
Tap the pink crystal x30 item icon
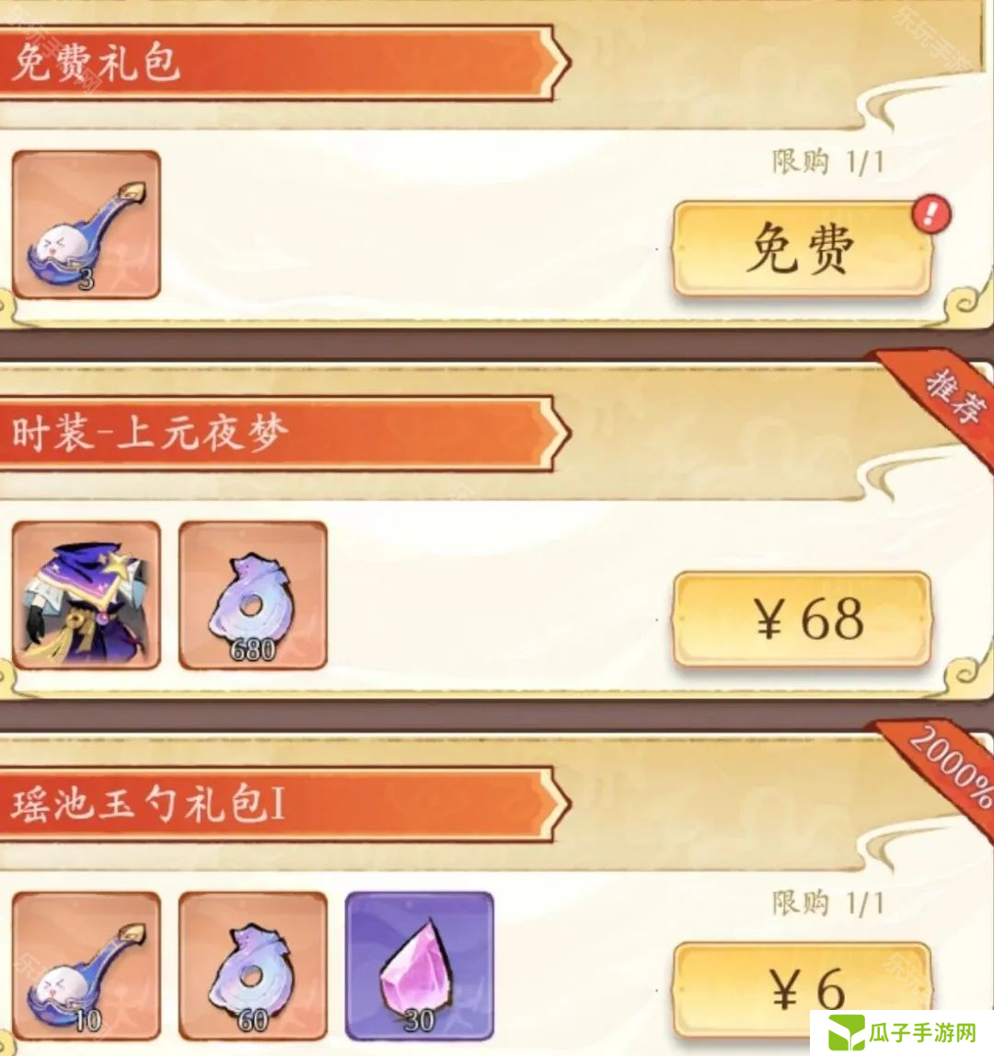click(419, 966)
